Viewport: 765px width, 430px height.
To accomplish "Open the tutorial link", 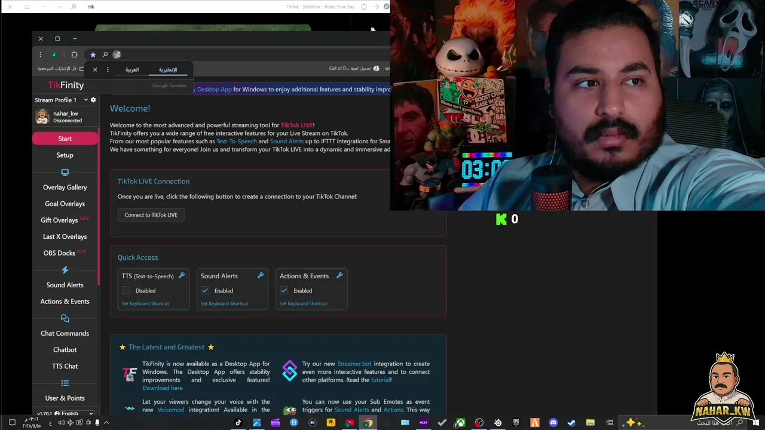I will [380, 380].
